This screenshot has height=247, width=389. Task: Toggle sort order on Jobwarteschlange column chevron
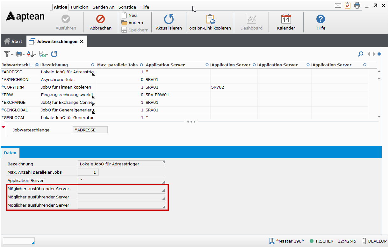pos(37,65)
